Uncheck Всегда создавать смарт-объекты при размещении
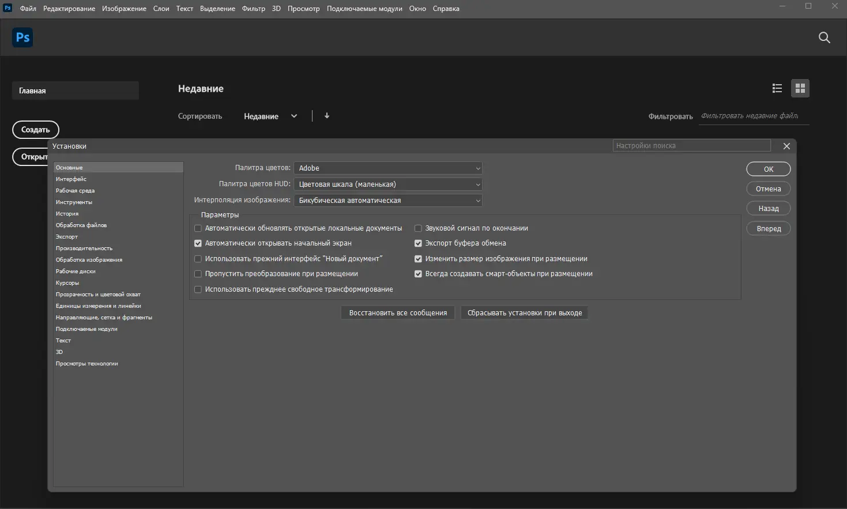This screenshot has width=847, height=509. click(419, 274)
